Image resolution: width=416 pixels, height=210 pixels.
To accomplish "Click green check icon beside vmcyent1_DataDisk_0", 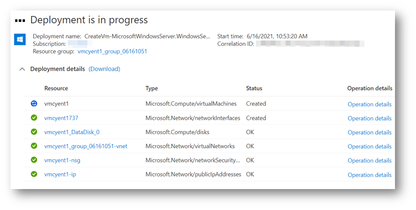I will point(34,132).
